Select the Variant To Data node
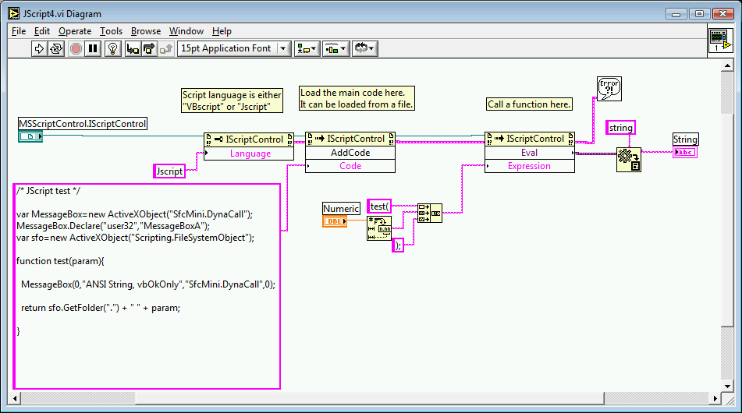 (628, 160)
